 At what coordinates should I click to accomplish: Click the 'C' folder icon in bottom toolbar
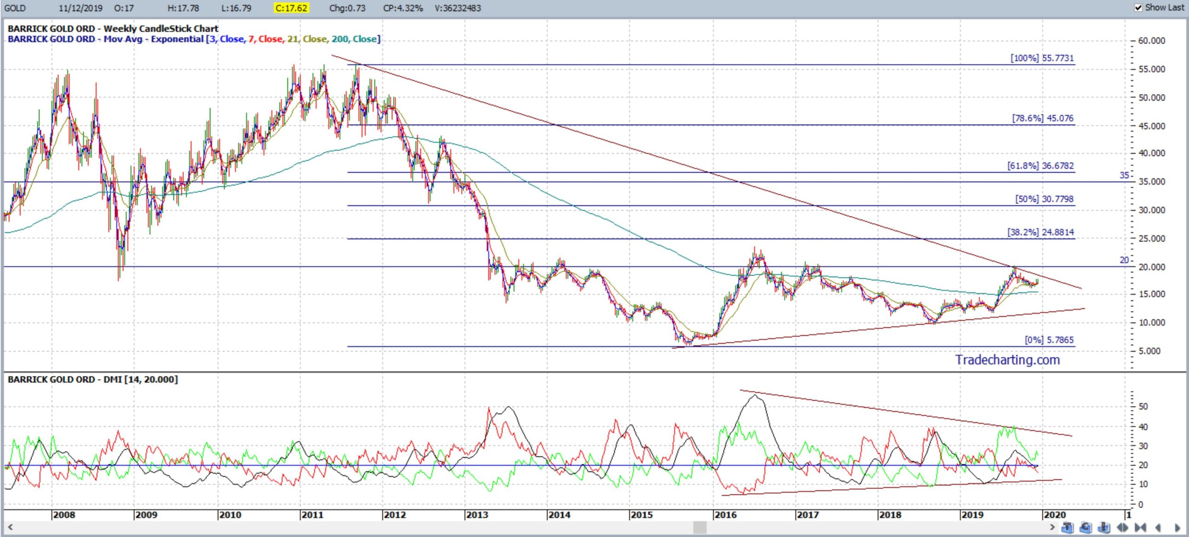(1086, 527)
